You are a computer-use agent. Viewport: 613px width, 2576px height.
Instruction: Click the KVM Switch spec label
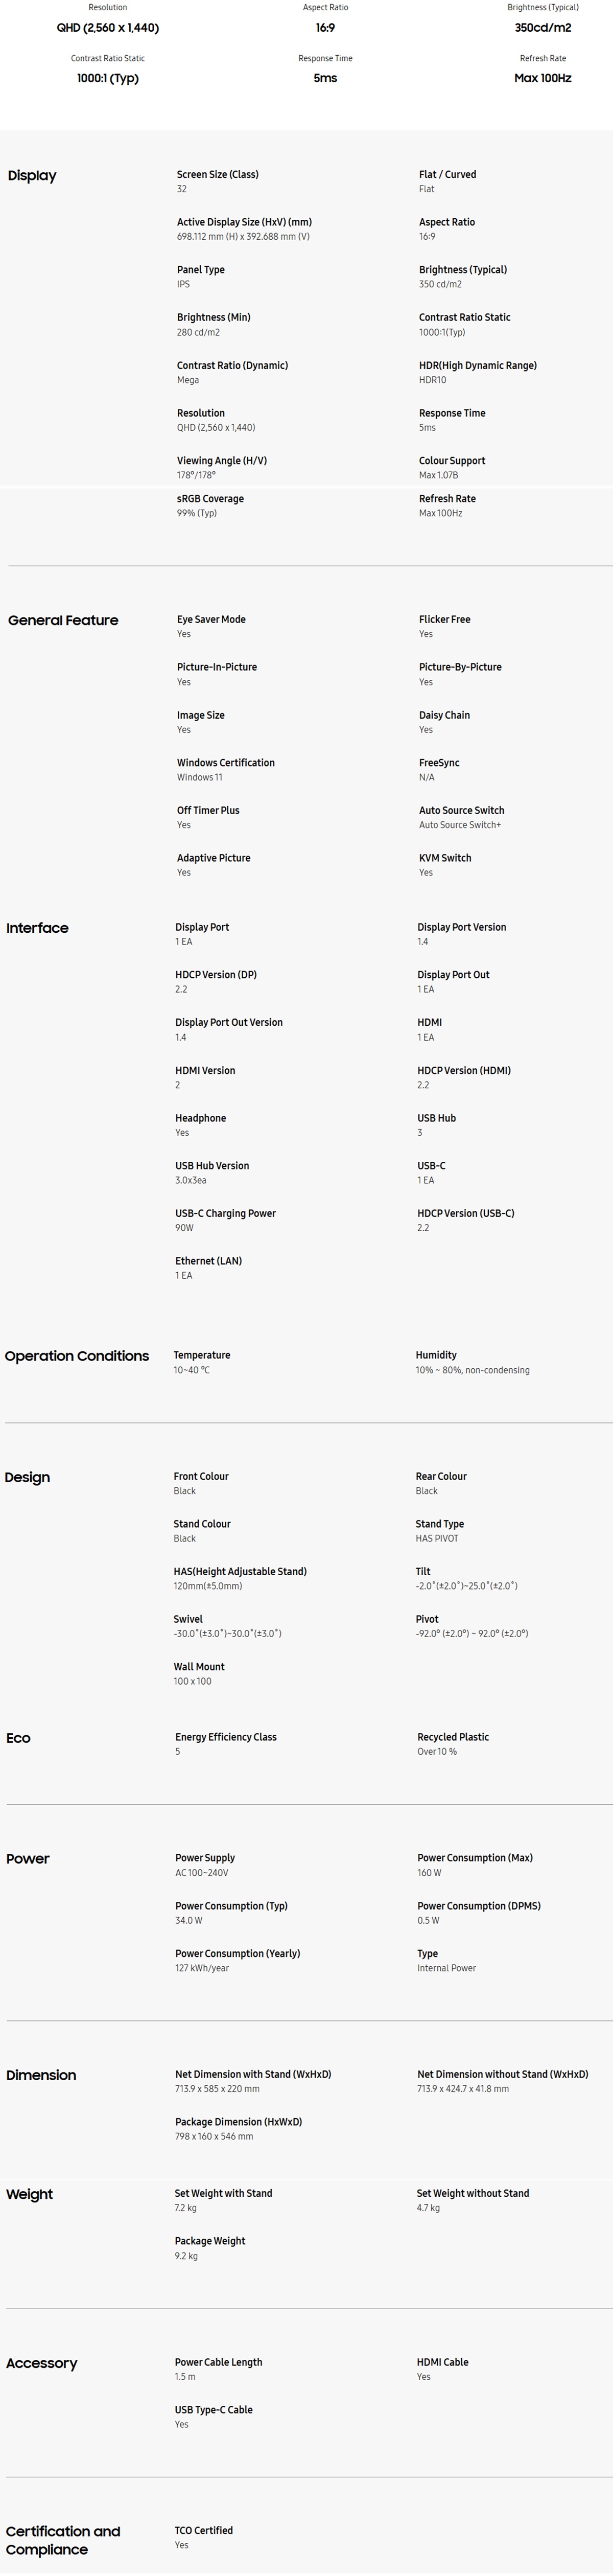click(445, 859)
